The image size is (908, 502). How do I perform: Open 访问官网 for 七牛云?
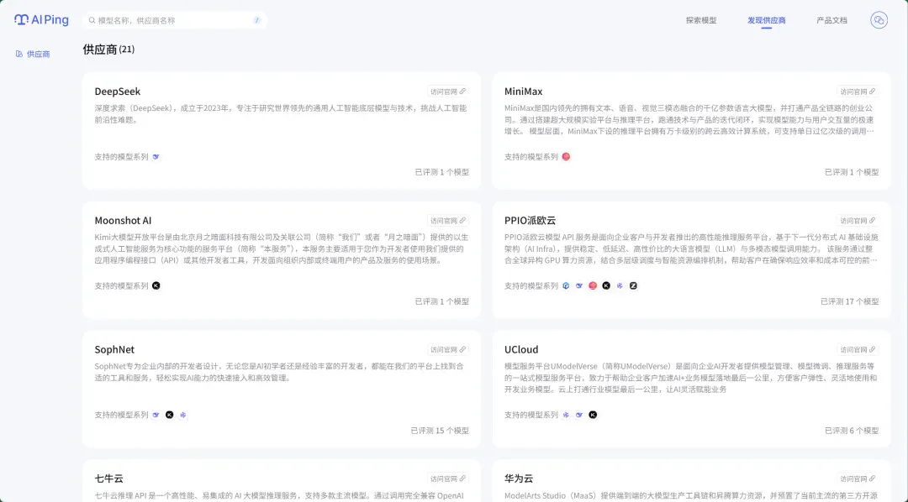[x=447, y=478]
